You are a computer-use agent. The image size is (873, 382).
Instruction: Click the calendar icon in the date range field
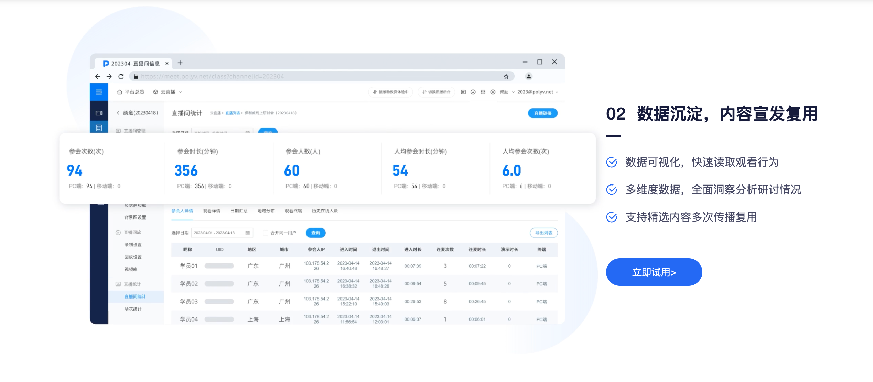pos(247,233)
